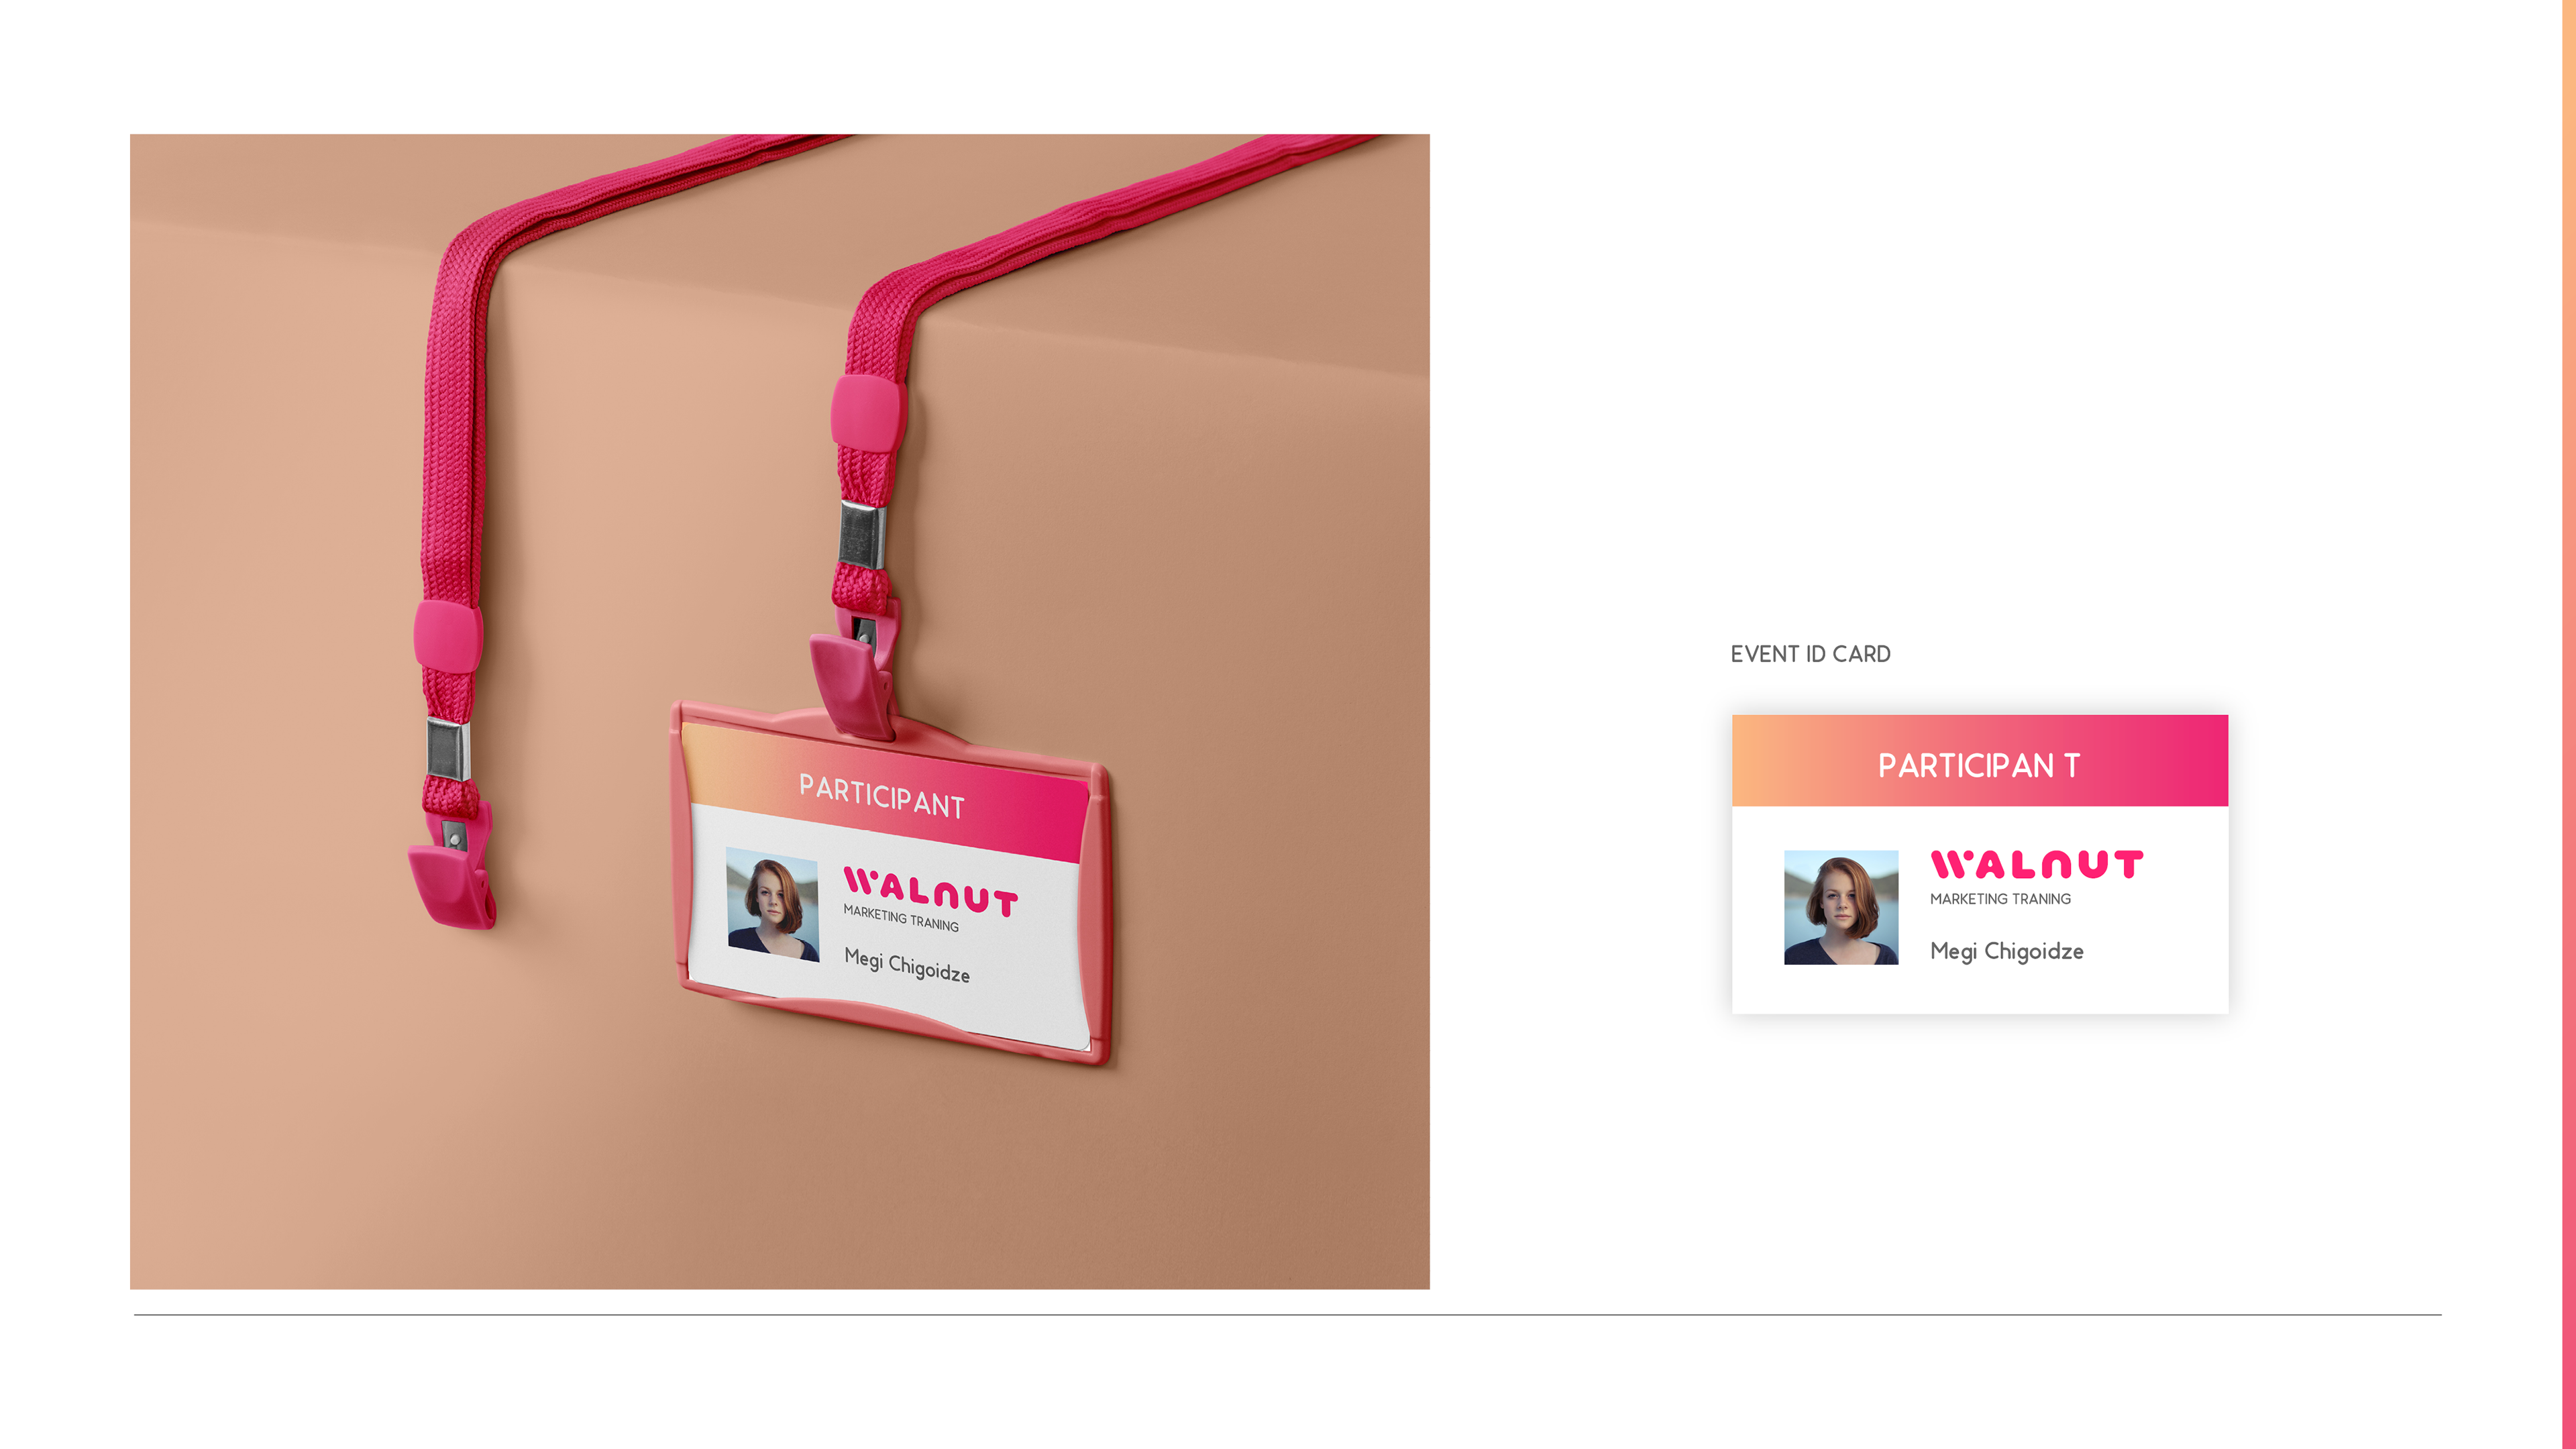Click the Megi Chigoidze name on the flat card
Viewport: 2576px width, 1449px height.
coord(2007,951)
